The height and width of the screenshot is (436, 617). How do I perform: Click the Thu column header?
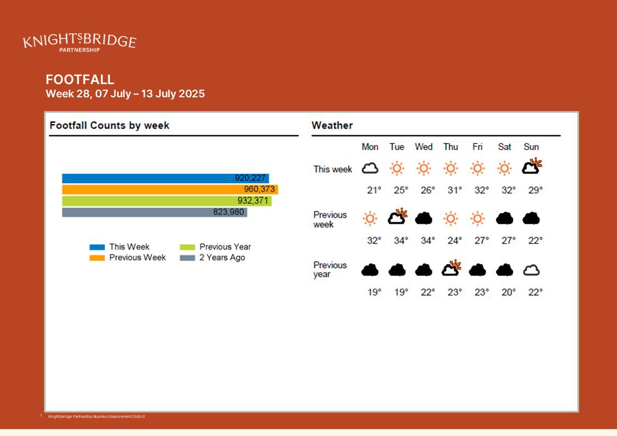[451, 147]
